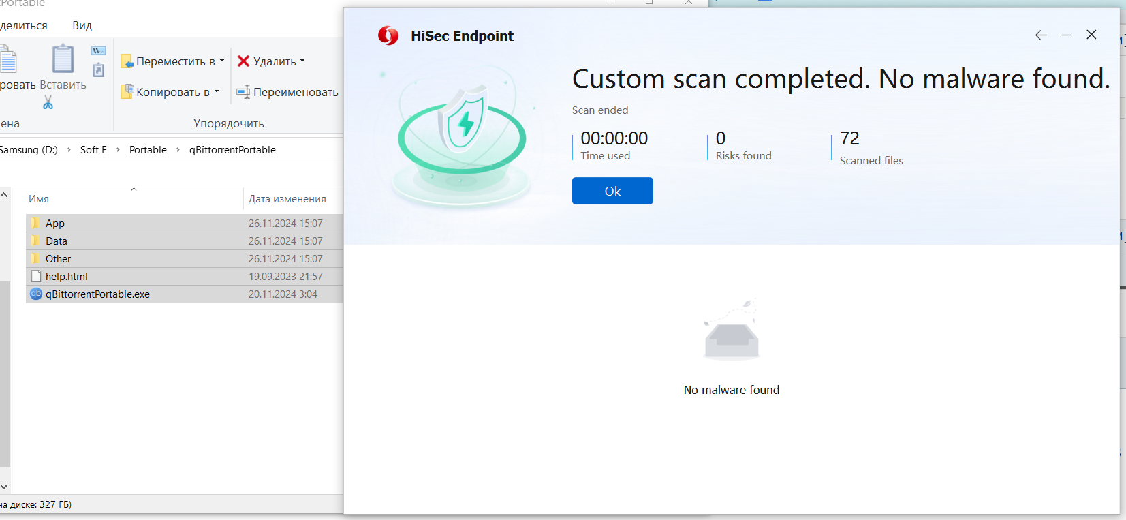Go back using HiSec arrow icon
1126x520 pixels.
(x=1041, y=35)
